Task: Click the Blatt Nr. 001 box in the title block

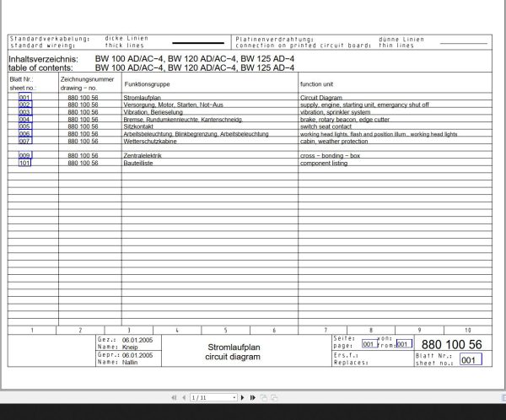Action: 471,359
